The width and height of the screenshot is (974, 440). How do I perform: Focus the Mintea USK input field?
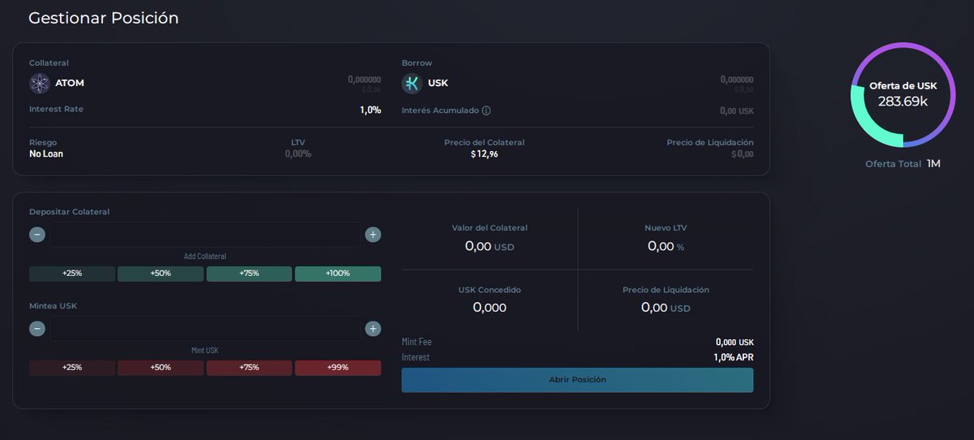click(x=205, y=329)
